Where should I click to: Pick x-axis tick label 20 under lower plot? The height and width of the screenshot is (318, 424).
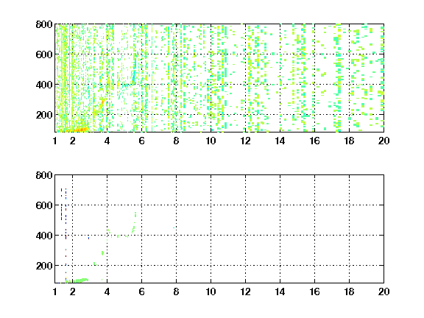pos(384,291)
